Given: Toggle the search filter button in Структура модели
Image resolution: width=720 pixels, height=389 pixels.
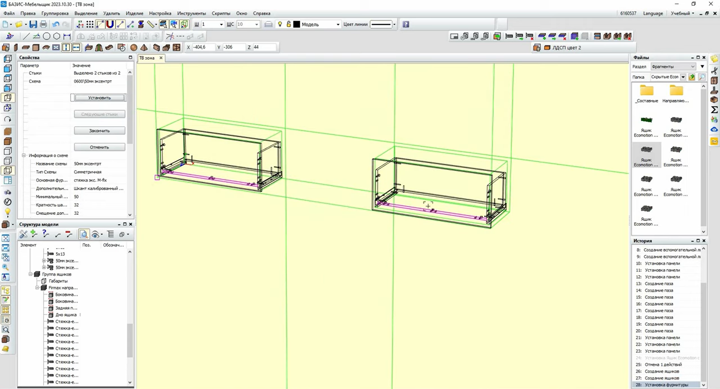Looking at the screenshot, I should click(84, 234).
